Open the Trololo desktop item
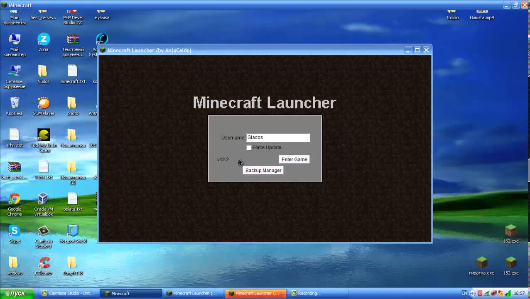 click(x=452, y=14)
